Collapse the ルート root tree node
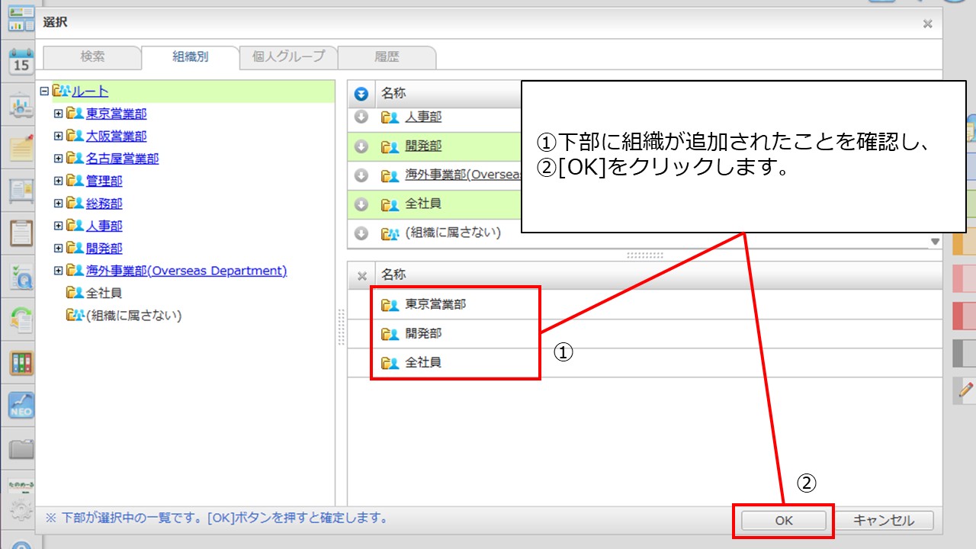This screenshot has height=549, width=976. [44, 91]
